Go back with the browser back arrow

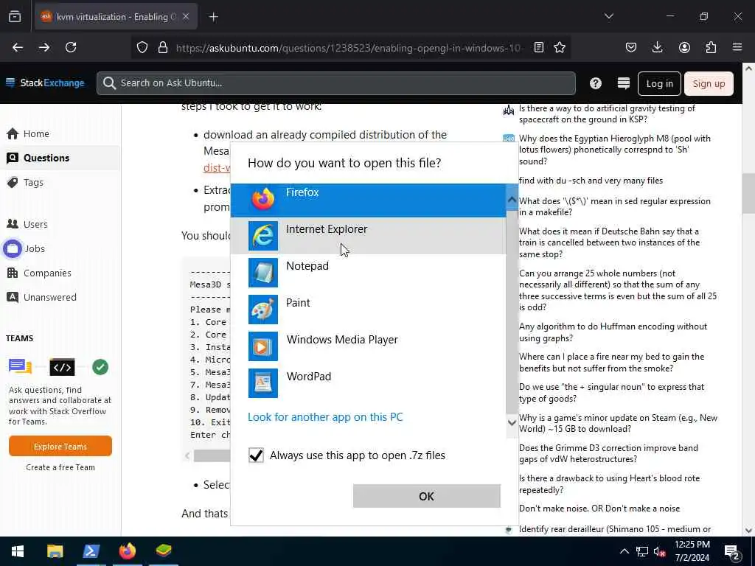(x=18, y=47)
